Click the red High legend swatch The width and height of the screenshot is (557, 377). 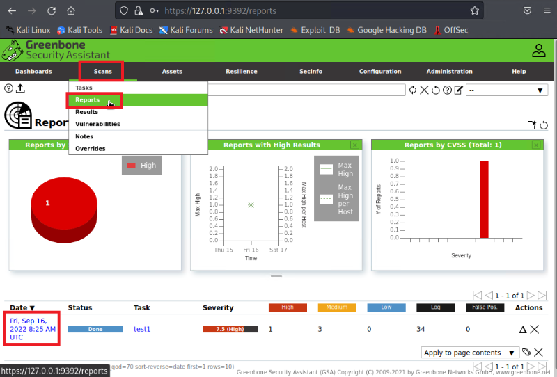(x=131, y=166)
